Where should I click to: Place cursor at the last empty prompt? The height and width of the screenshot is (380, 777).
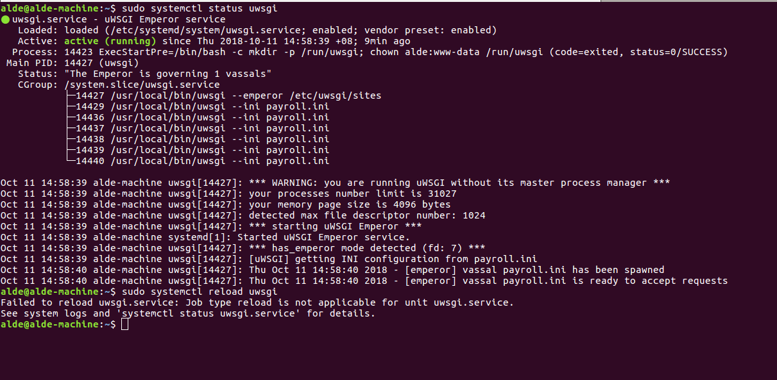pyautogui.click(x=124, y=325)
